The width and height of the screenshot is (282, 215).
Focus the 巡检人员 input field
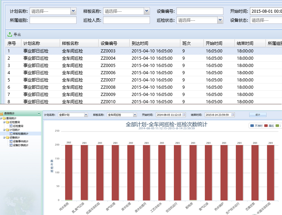[x=127, y=20]
